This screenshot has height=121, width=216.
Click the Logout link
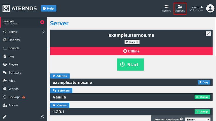tap(198, 10)
